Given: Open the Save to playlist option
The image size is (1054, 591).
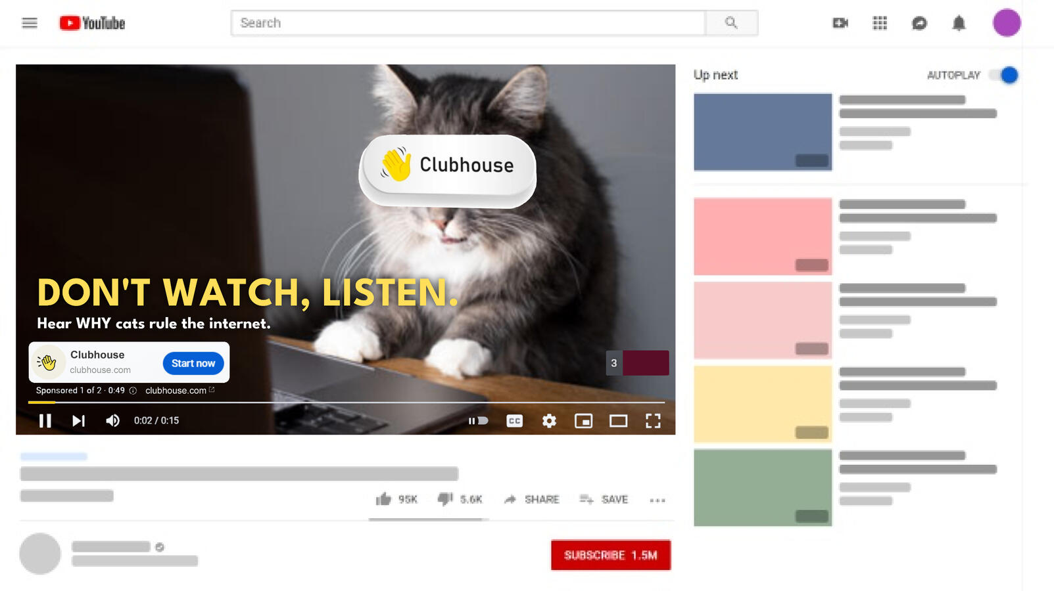Looking at the screenshot, I should (x=604, y=500).
